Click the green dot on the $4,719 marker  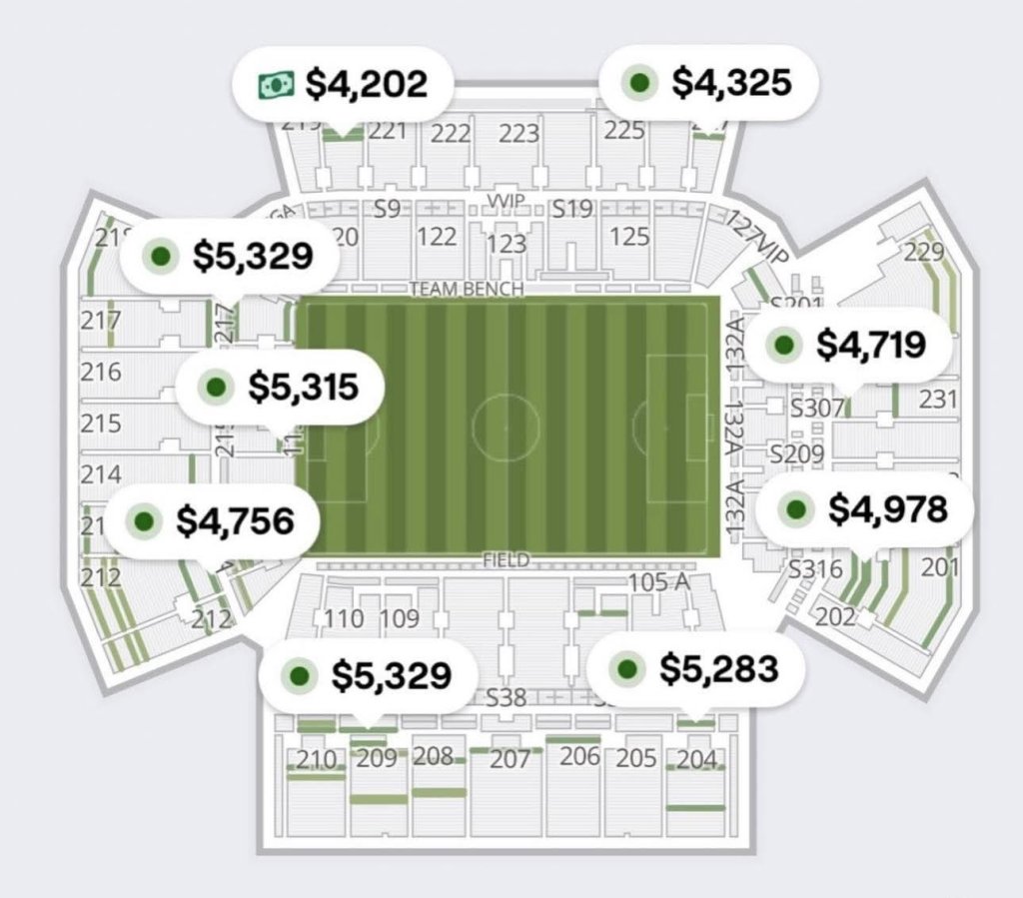(784, 345)
